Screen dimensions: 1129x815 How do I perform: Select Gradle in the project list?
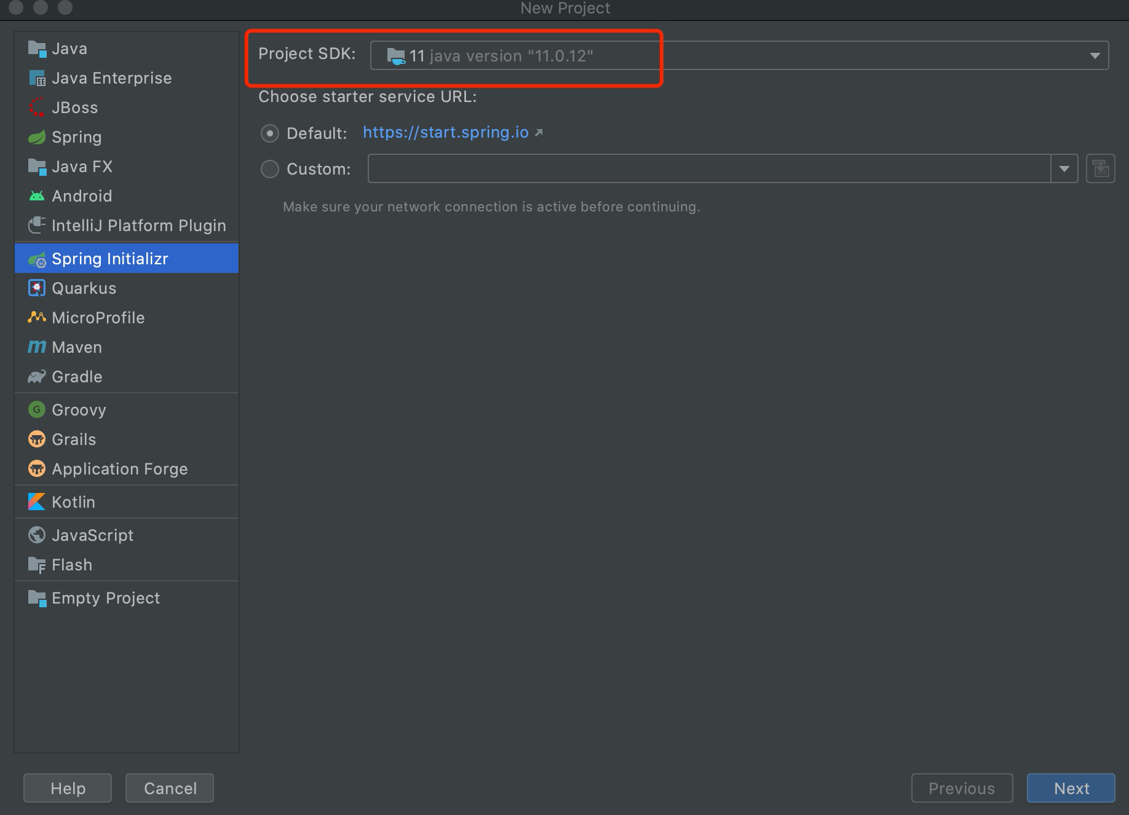click(x=127, y=377)
